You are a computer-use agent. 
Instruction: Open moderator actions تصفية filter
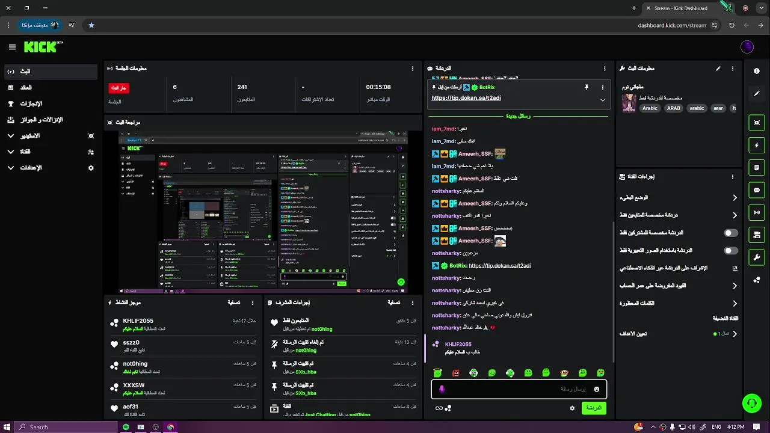394,303
